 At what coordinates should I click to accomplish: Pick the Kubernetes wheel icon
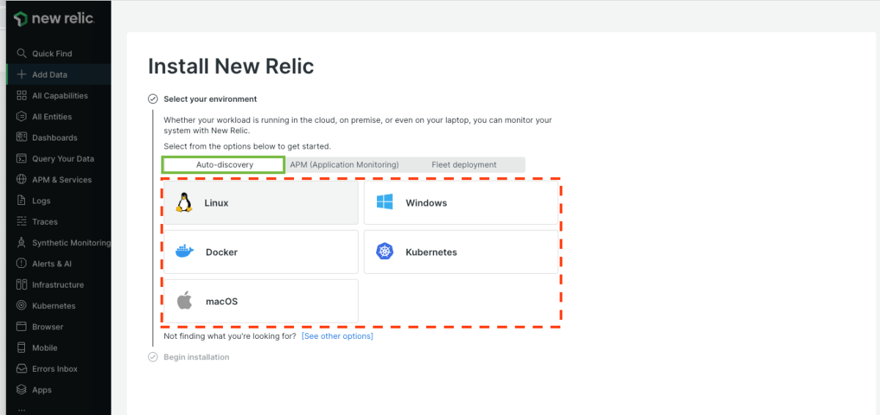point(385,252)
